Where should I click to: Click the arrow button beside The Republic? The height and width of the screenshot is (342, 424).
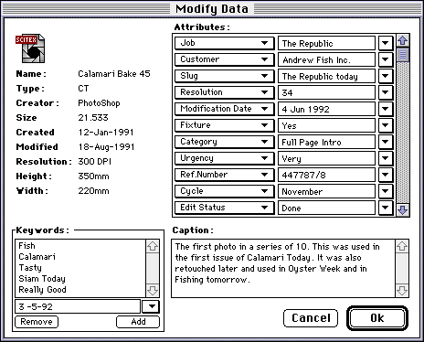386,43
